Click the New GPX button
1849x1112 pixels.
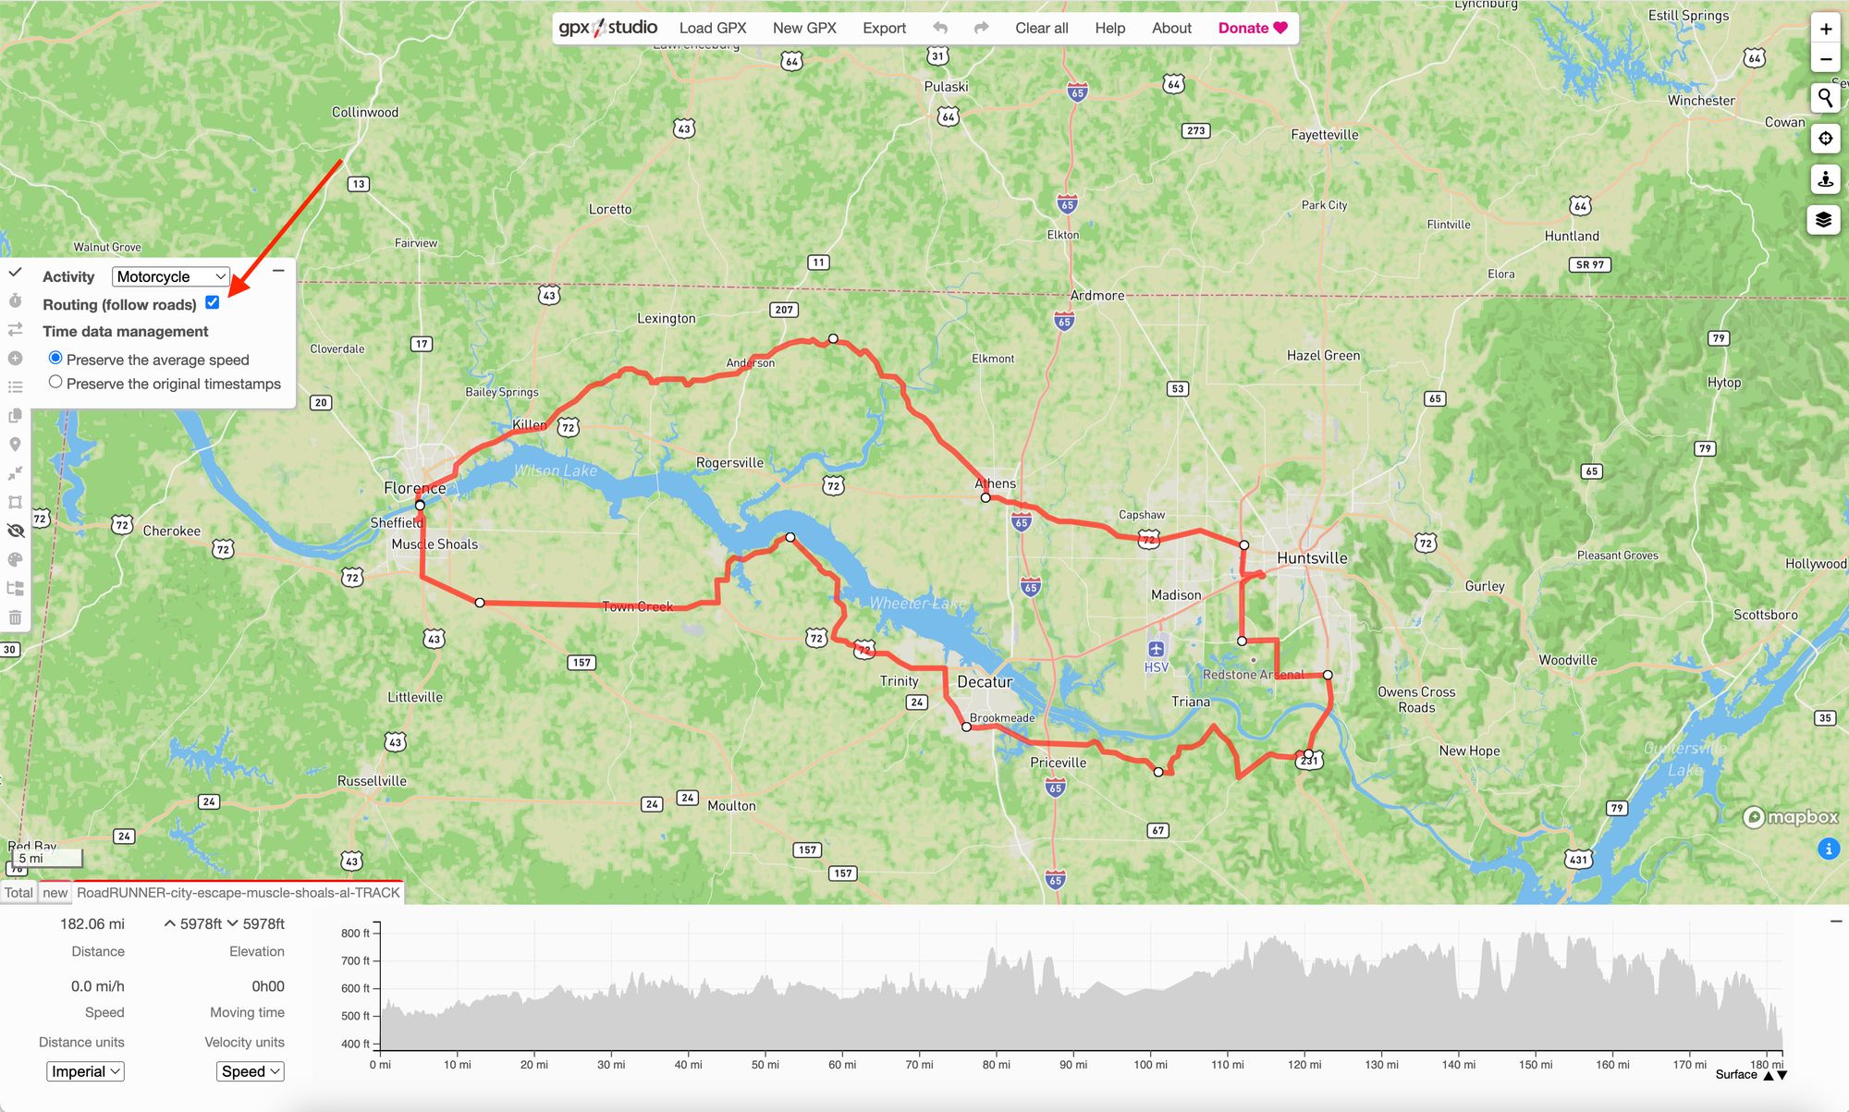coord(803,27)
